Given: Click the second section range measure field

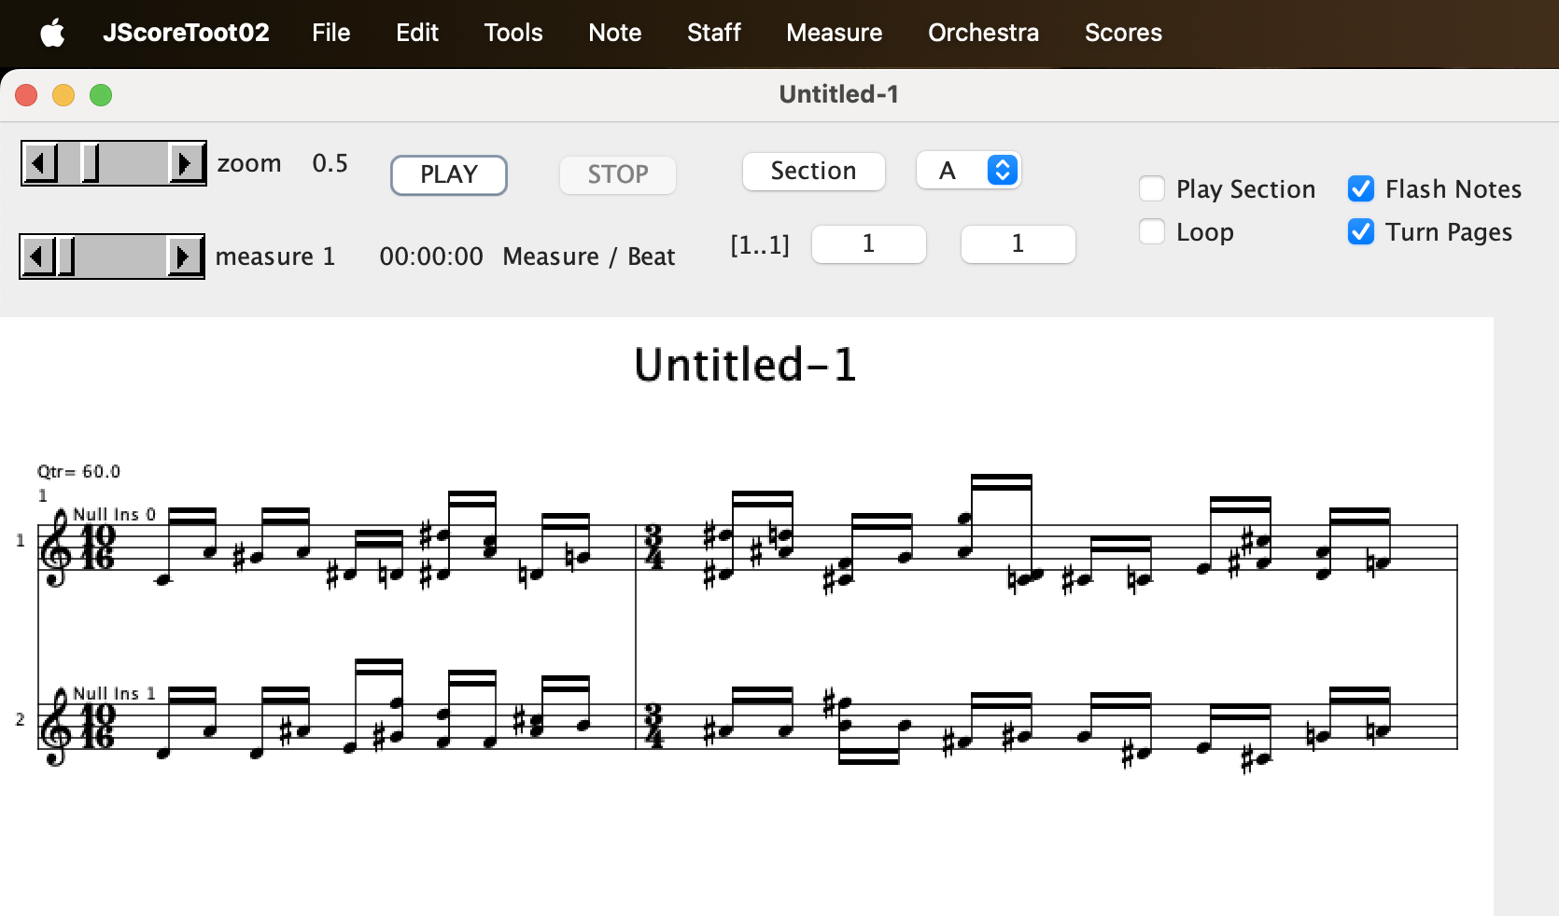Looking at the screenshot, I should [1018, 244].
